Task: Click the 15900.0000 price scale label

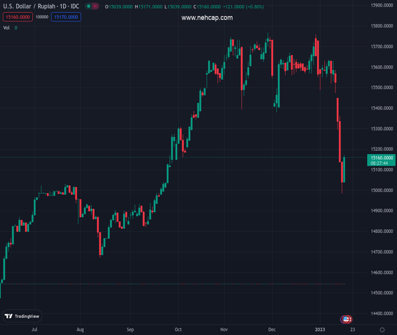Action: click(383, 6)
